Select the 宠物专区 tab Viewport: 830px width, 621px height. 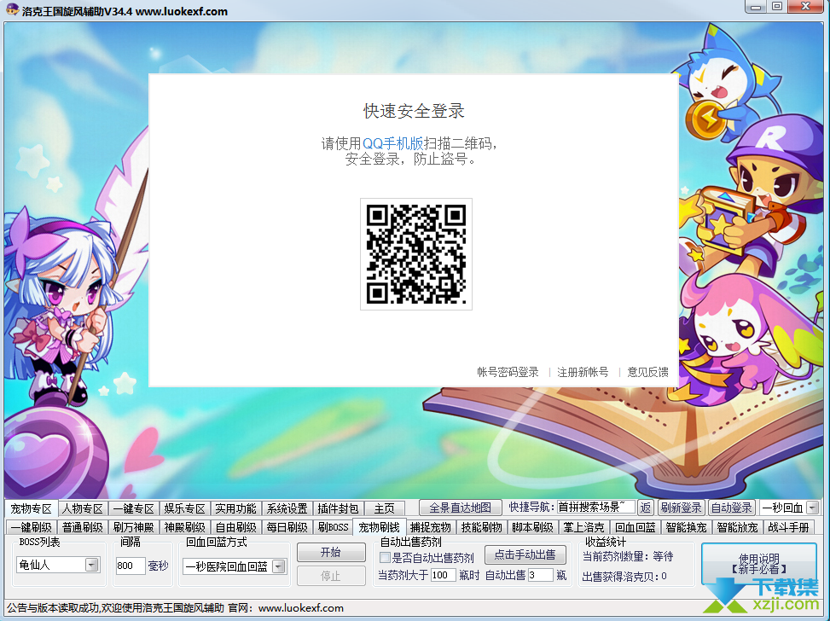(x=32, y=508)
